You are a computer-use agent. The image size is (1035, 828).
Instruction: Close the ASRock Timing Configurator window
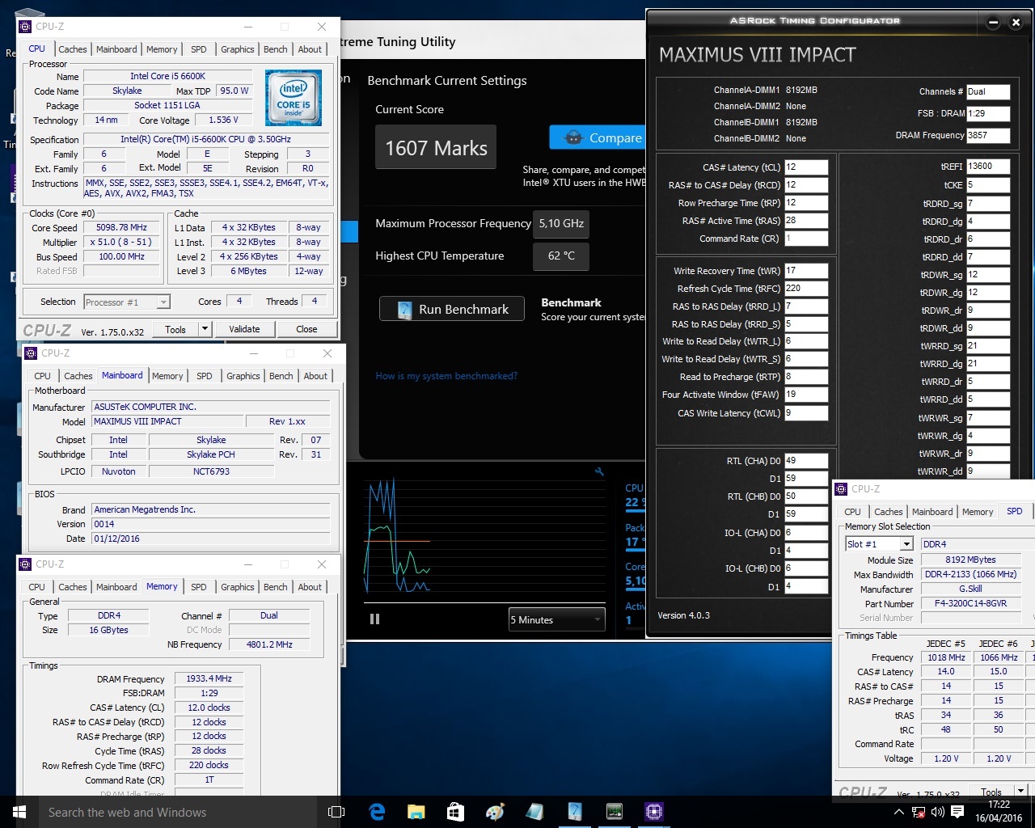1016,23
